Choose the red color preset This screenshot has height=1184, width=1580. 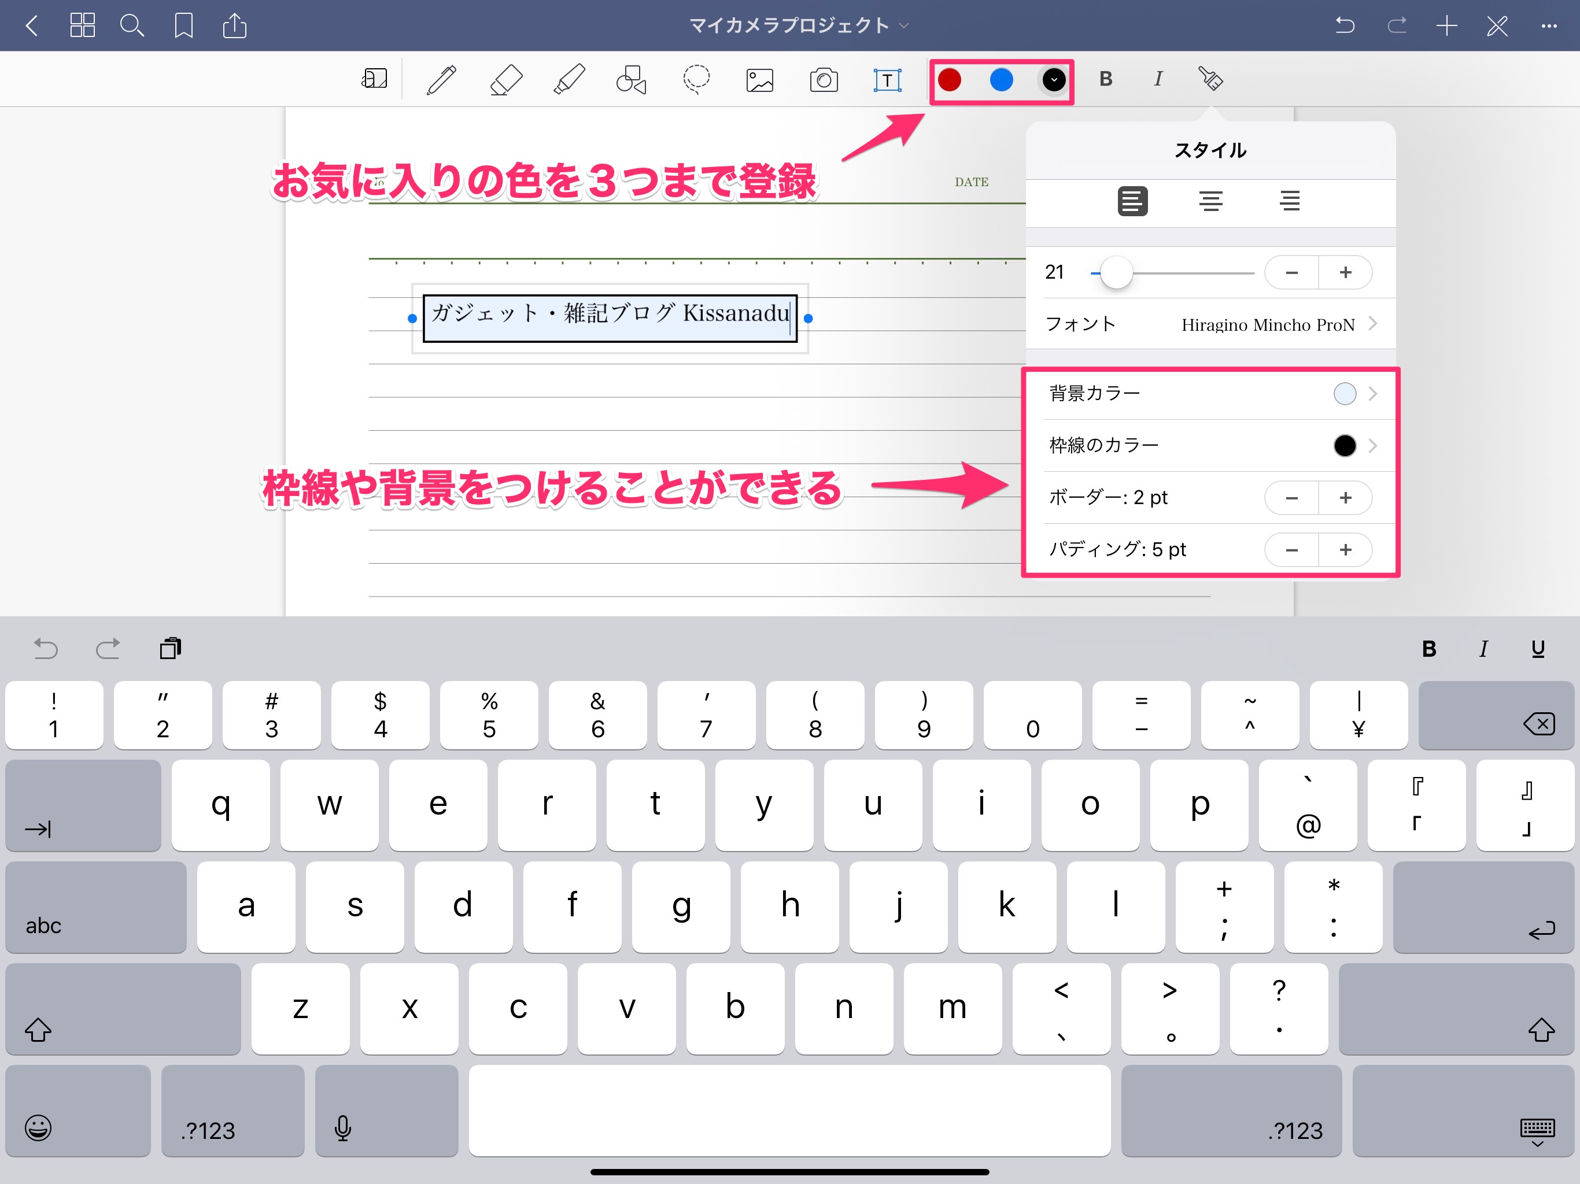point(949,79)
